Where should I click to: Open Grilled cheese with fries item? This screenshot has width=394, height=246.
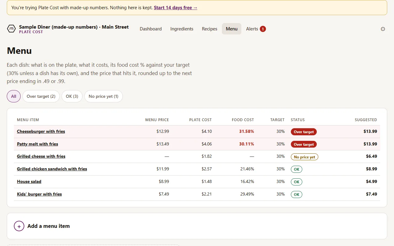coord(41,156)
